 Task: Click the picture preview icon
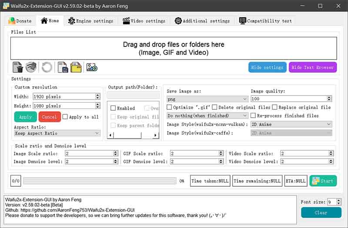[92, 67]
